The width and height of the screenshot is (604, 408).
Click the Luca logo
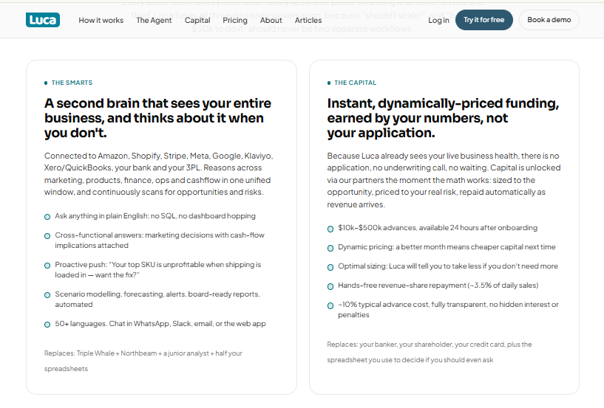point(43,20)
